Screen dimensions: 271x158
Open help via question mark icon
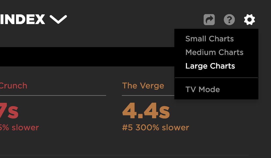(x=229, y=20)
